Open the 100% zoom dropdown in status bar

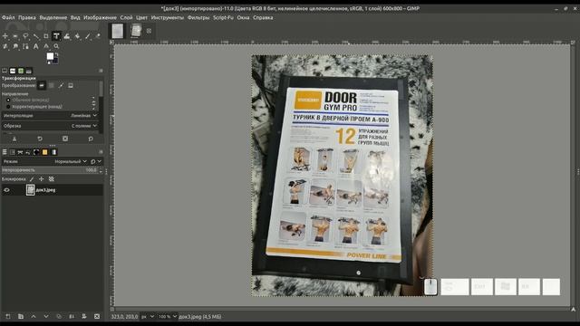pos(167,317)
